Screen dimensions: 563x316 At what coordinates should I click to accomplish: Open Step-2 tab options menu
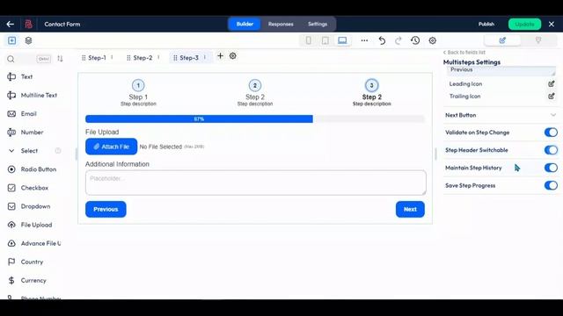coord(158,57)
